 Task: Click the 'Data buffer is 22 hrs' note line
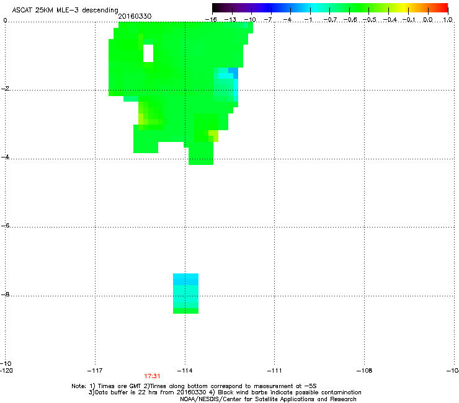[x=225, y=392]
